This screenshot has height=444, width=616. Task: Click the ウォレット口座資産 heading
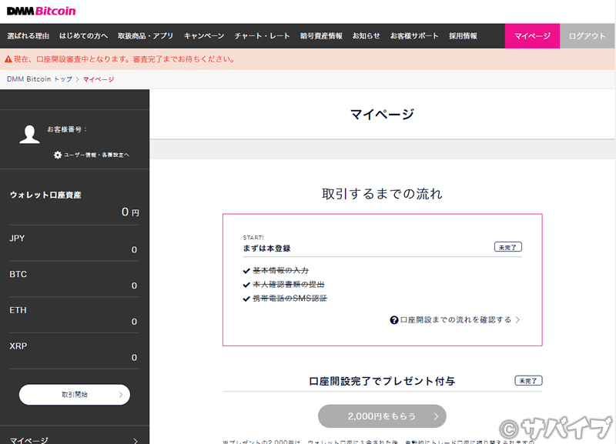pos(45,195)
